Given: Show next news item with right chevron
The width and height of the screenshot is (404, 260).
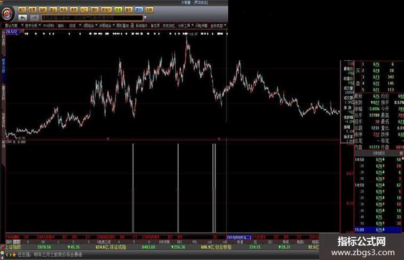Looking at the screenshot, I should tap(10, 254).
